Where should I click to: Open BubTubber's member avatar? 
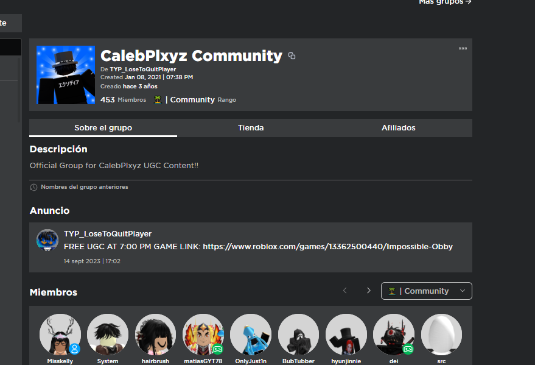(299, 335)
